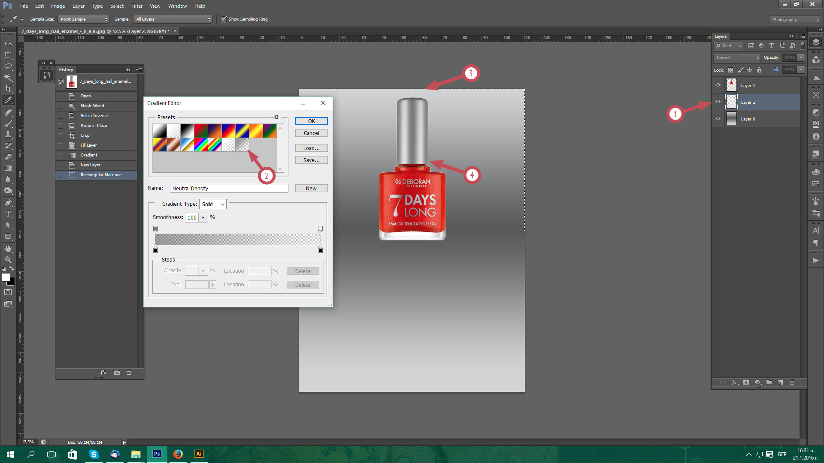The height and width of the screenshot is (463, 824).
Task: Toggle history brush source box for Crop state
Action: 61,135
